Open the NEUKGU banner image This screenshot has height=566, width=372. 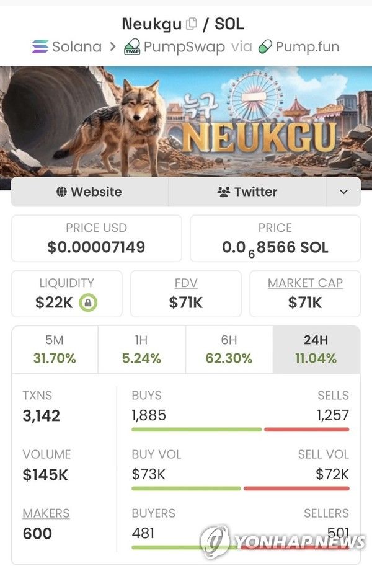pyautogui.click(x=186, y=121)
